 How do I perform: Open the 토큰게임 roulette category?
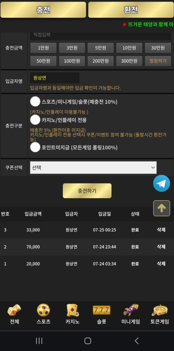click(160, 314)
